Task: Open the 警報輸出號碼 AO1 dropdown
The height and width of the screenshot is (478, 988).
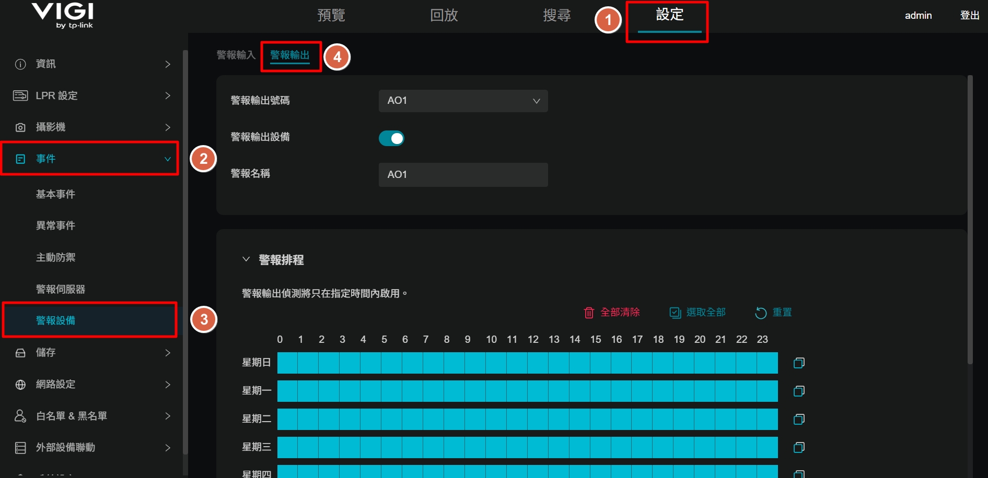Action: (463, 101)
